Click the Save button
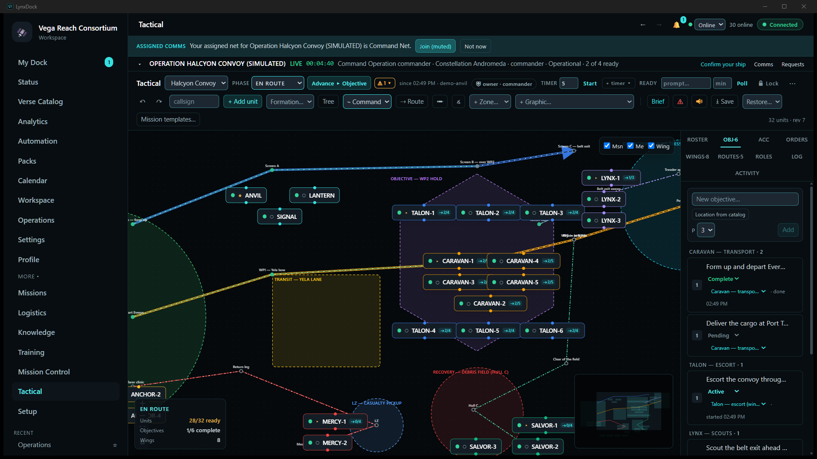Image resolution: width=817 pixels, height=459 pixels. [x=725, y=102]
